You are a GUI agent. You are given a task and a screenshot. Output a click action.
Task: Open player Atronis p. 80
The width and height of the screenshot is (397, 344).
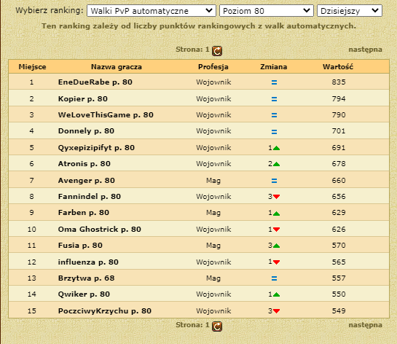pyautogui.click(x=84, y=164)
